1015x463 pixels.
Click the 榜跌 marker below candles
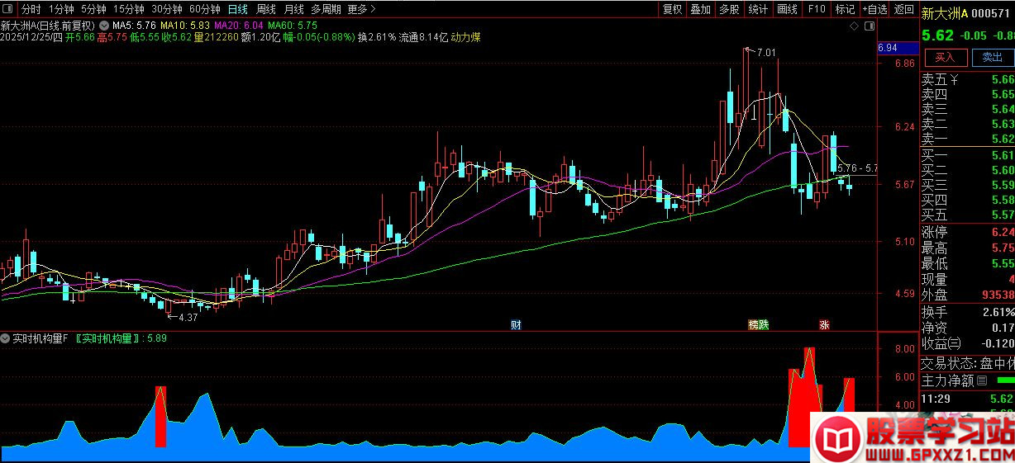758,324
